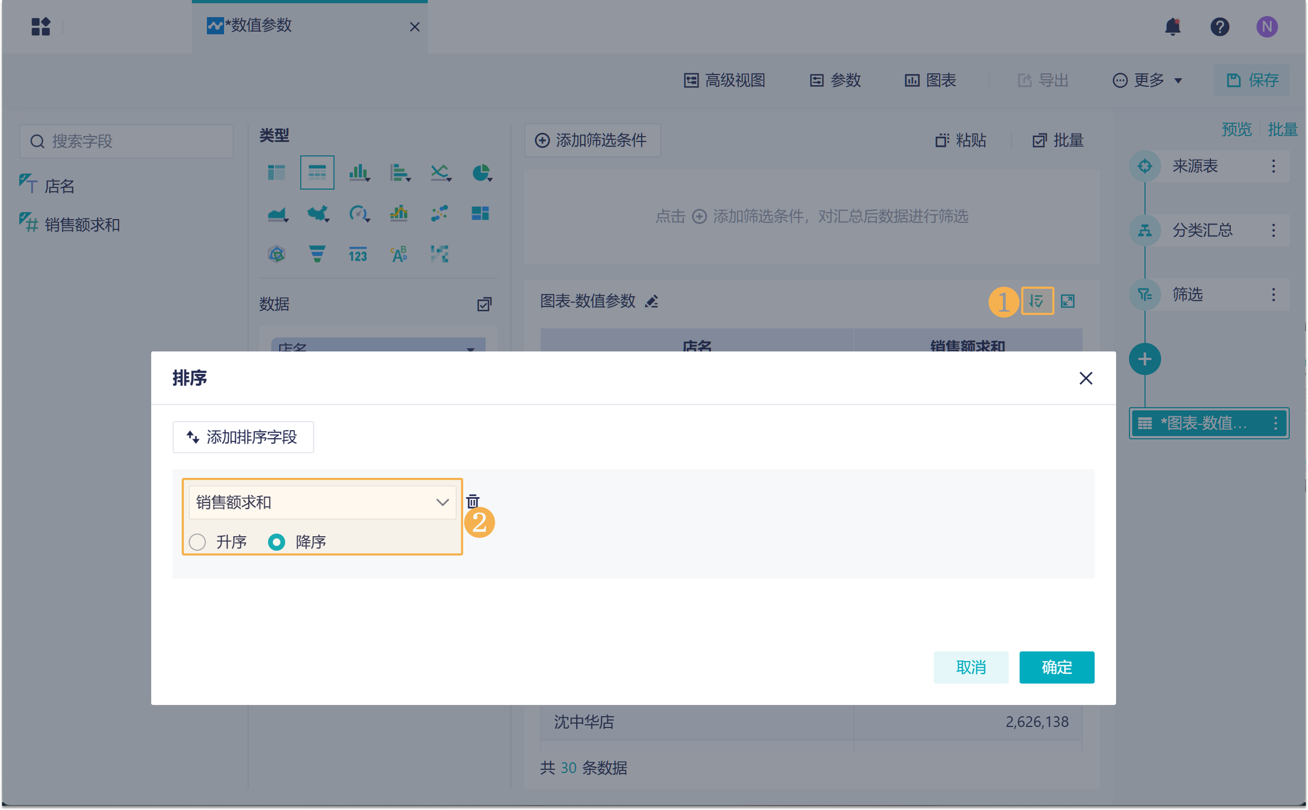The width and height of the screenshot is (1308, 810).
Task: Click the 取消 cancel button
Action: [x=970, y=667]
